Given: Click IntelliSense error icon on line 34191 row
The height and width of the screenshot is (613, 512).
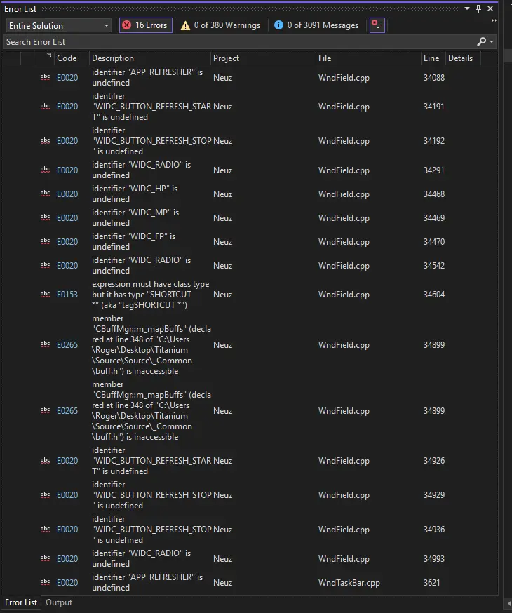Looking at the screenshot, I should tap(46, 106).
